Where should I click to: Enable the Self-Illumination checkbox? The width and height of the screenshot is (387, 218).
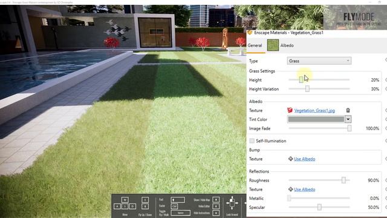252,141
